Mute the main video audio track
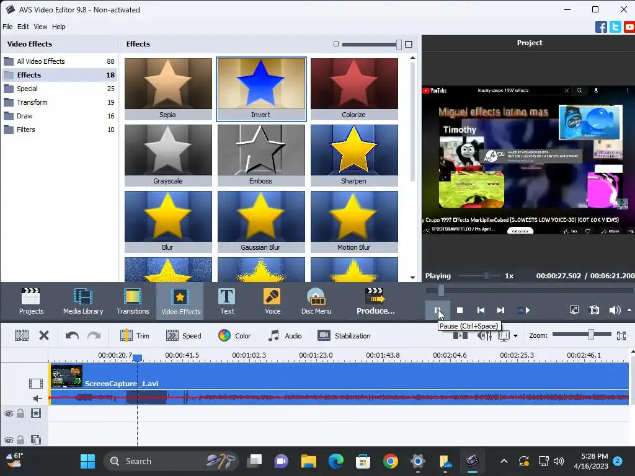This screenshot has height=476, width=635. (x=37, y=399)
